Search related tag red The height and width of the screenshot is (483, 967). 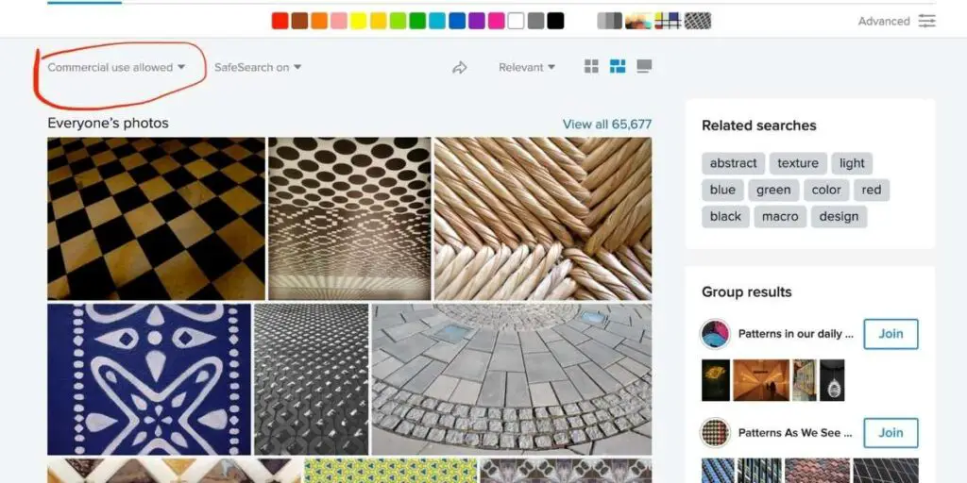[x=872, y=190]
